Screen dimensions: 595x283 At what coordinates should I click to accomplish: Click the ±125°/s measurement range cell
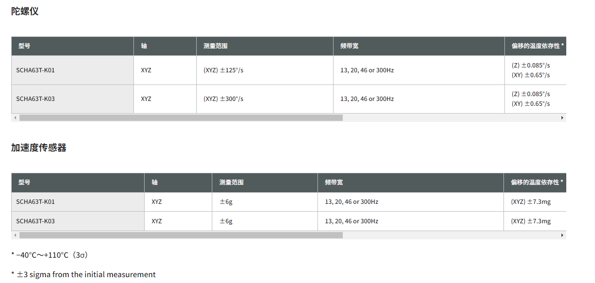coord(223,70)
